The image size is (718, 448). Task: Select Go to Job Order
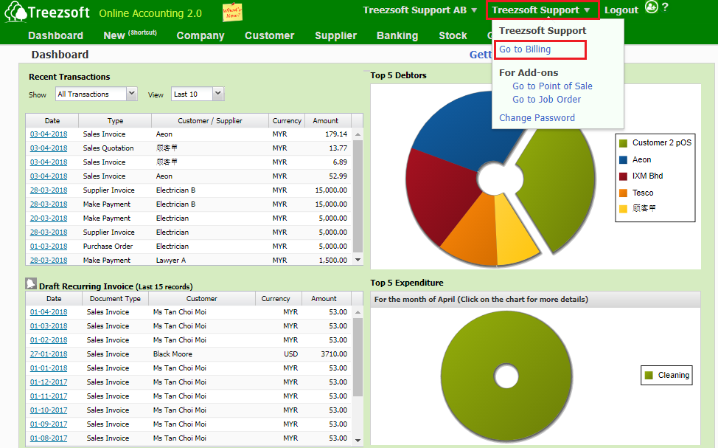click(547, 100)
